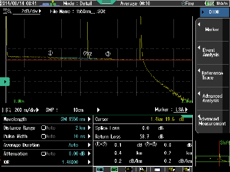Select the AVG averaging measurement icon
This screenshot has height=172, width=230.
(114, 169)
